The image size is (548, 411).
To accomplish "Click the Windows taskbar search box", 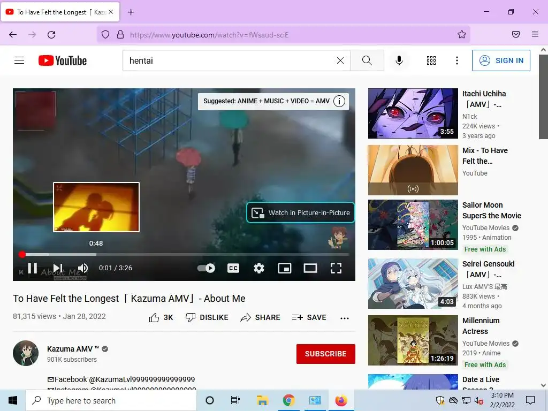I will 111,400.
